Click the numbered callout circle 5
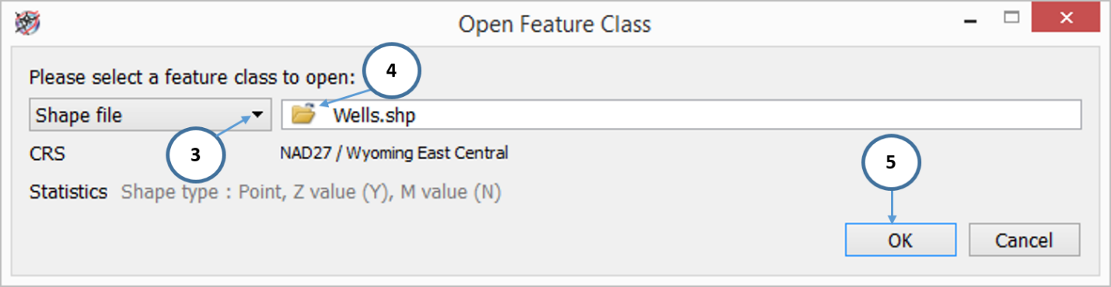The width and height of the screenshot is (1111, 287). point(891,164)
